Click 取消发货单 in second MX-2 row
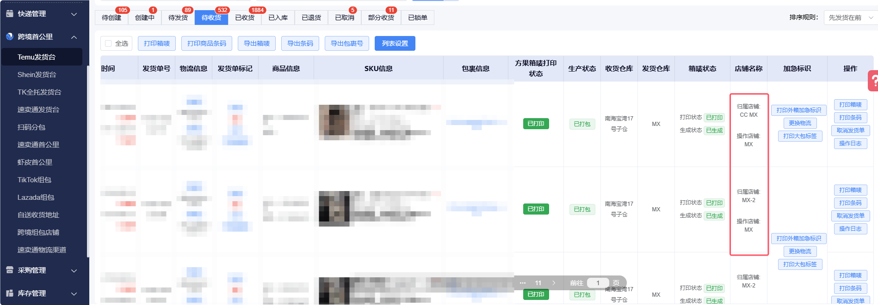The width and height of the screenshot is (878, 305). (850, 216)
